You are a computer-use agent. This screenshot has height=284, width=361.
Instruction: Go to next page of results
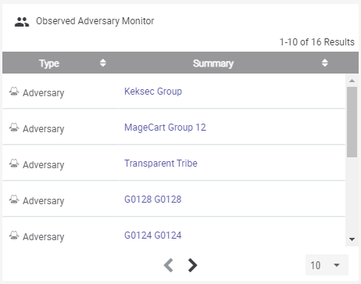pyautogui.click(x=192, y=265)
